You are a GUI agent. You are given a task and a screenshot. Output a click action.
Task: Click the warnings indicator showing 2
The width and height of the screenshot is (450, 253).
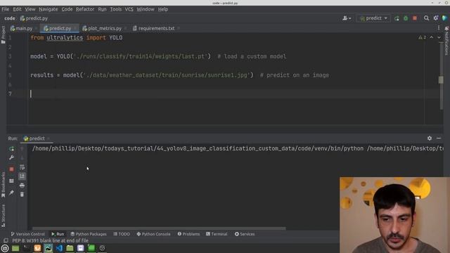422,37
